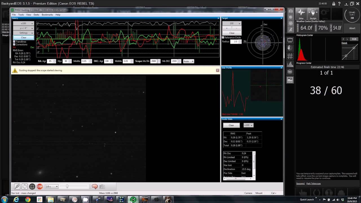Open the File menu in PHD2
Screen dimensions: 361x203
[14, 15]
